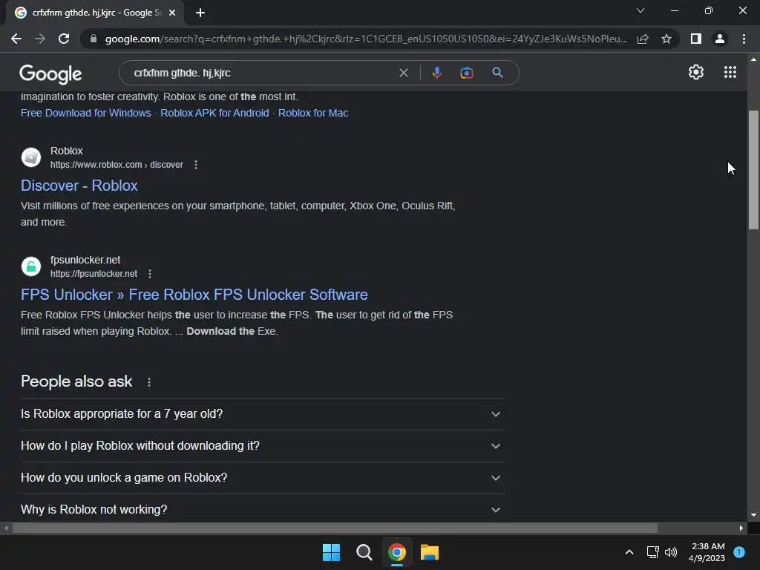
Task: Go back to the previous page
Action: [x=16, y=39]
